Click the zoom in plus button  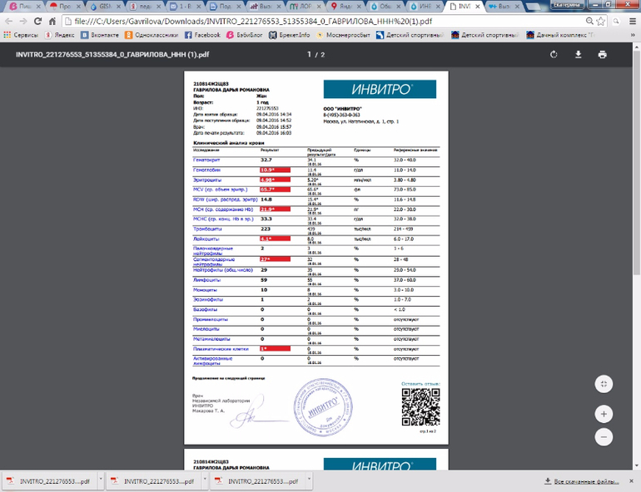pyautogui.click(x=604, y=413)
